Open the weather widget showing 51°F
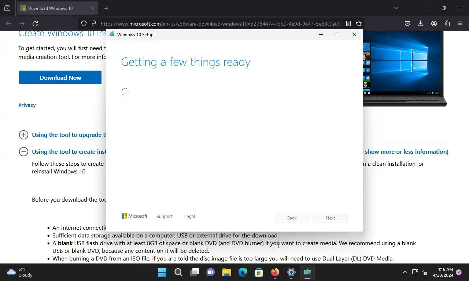Image resolution: width=469 pixels, height=281 pixels. click(20, 272)
